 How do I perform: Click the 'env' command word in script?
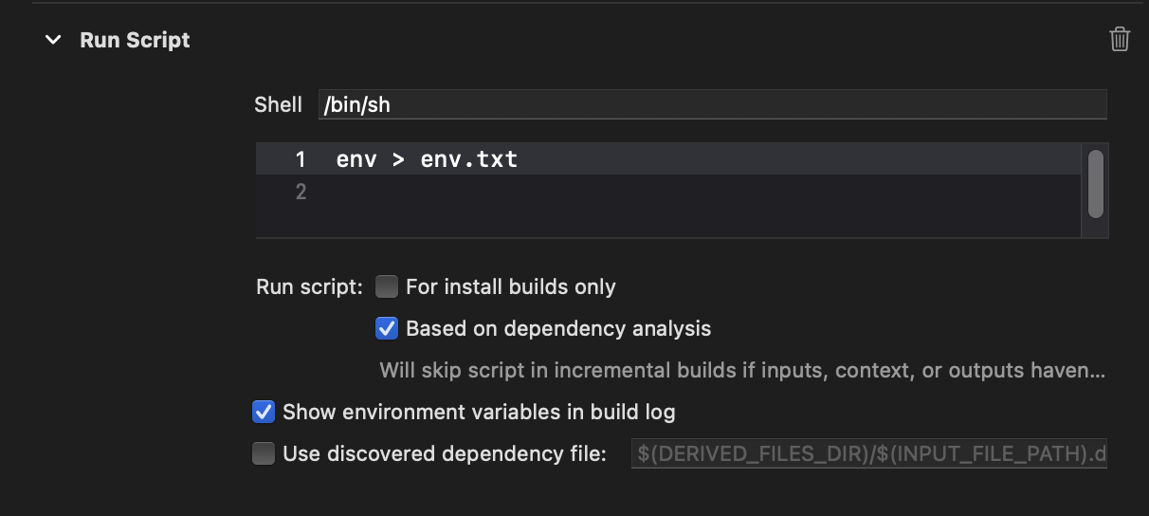tap(356, 159)
